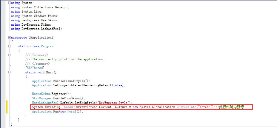Click the Program class name

coord(47,46)
